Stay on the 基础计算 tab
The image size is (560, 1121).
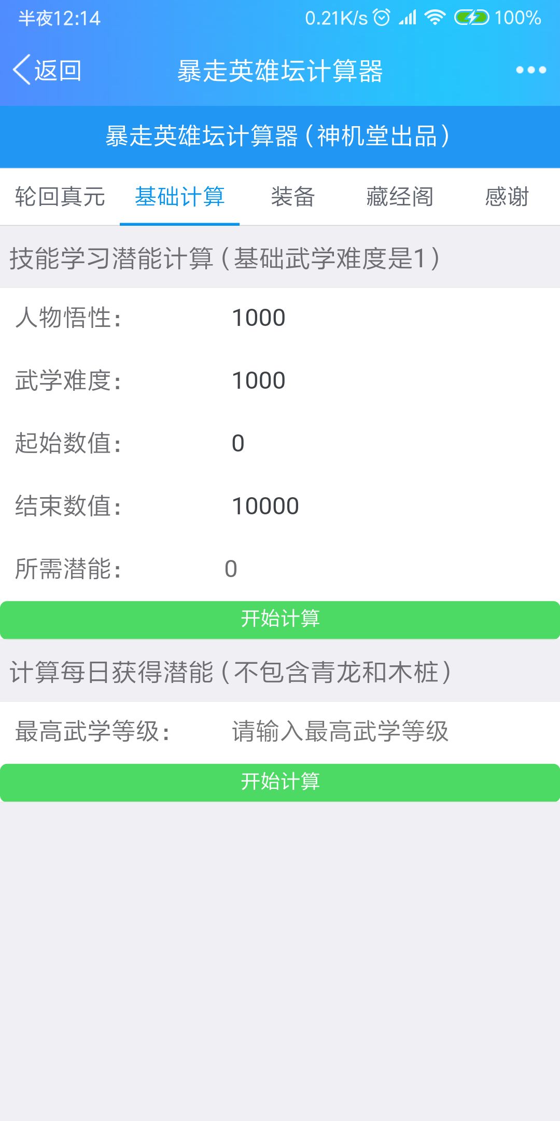coord(180,197)
